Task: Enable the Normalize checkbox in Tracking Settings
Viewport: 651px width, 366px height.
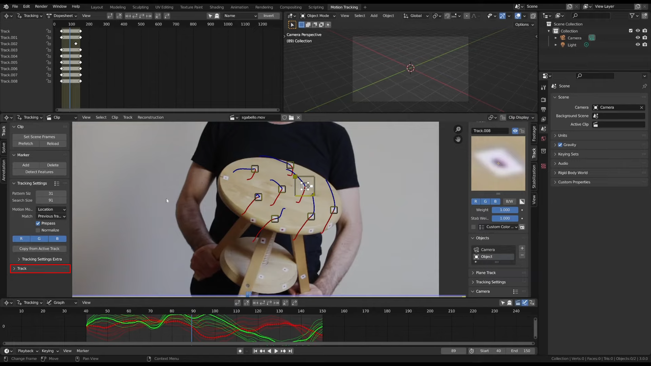Action: pyautogui.click(x=38, y=230)
